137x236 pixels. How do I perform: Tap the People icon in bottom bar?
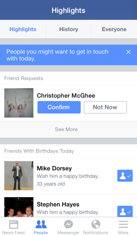click(x=41, y=224)
